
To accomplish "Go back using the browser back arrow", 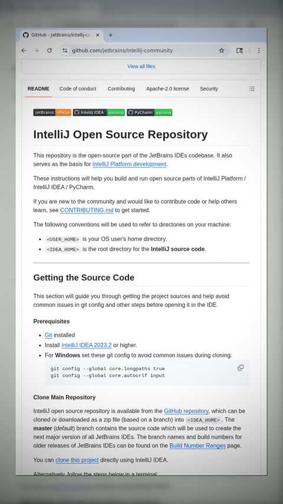I will pyautogui.click(x=24, y=51).
